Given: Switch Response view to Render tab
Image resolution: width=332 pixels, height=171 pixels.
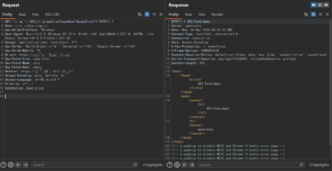Looking at the screenshot, I should point(217,14).
